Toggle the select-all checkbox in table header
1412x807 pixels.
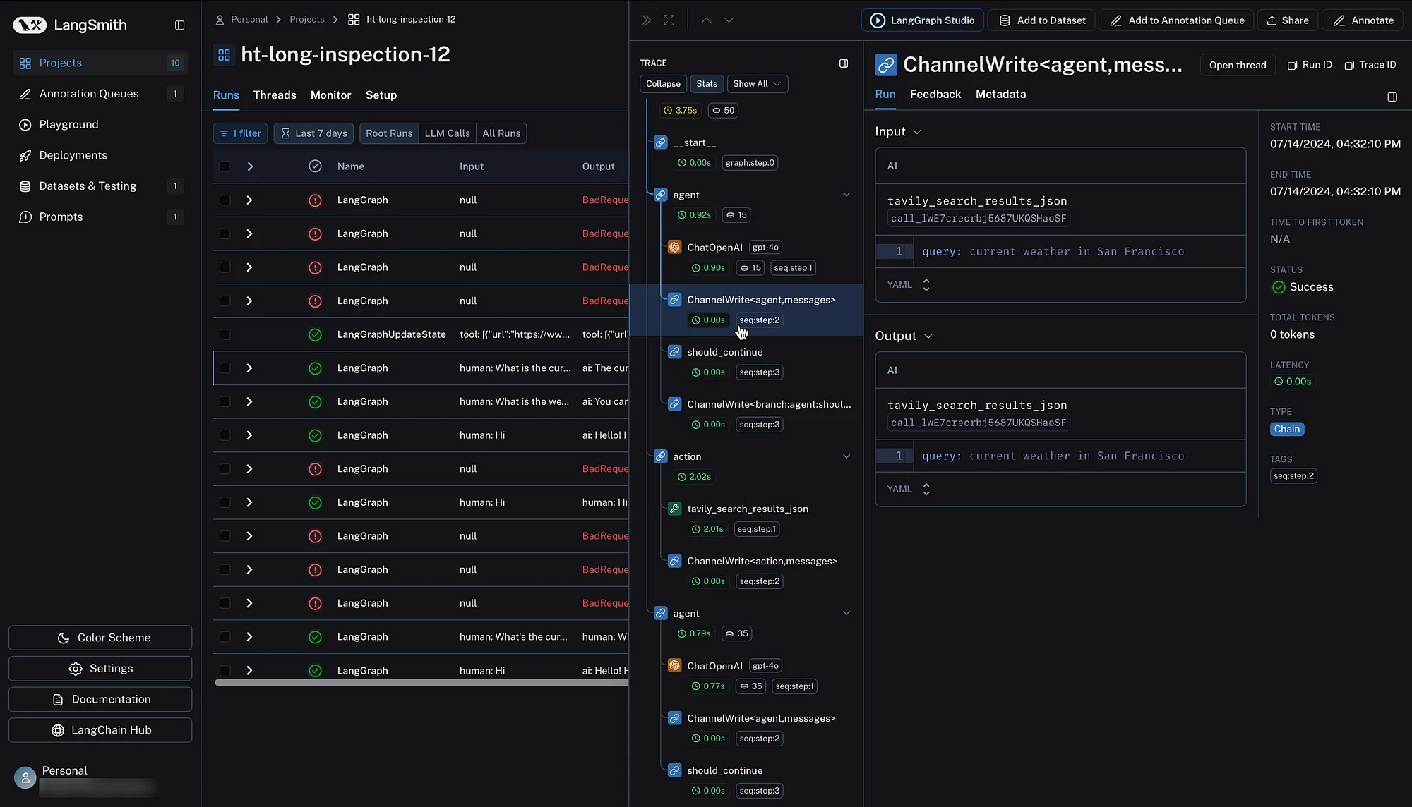pos(224,166)
